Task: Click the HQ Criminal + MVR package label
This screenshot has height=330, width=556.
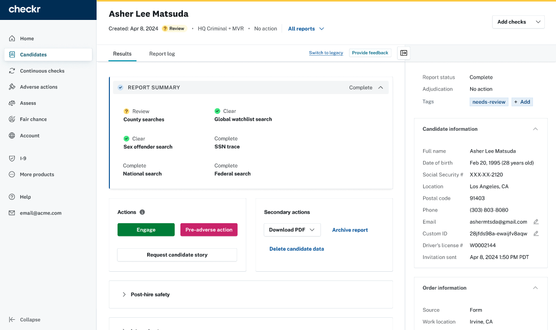Action: [221, 29]
